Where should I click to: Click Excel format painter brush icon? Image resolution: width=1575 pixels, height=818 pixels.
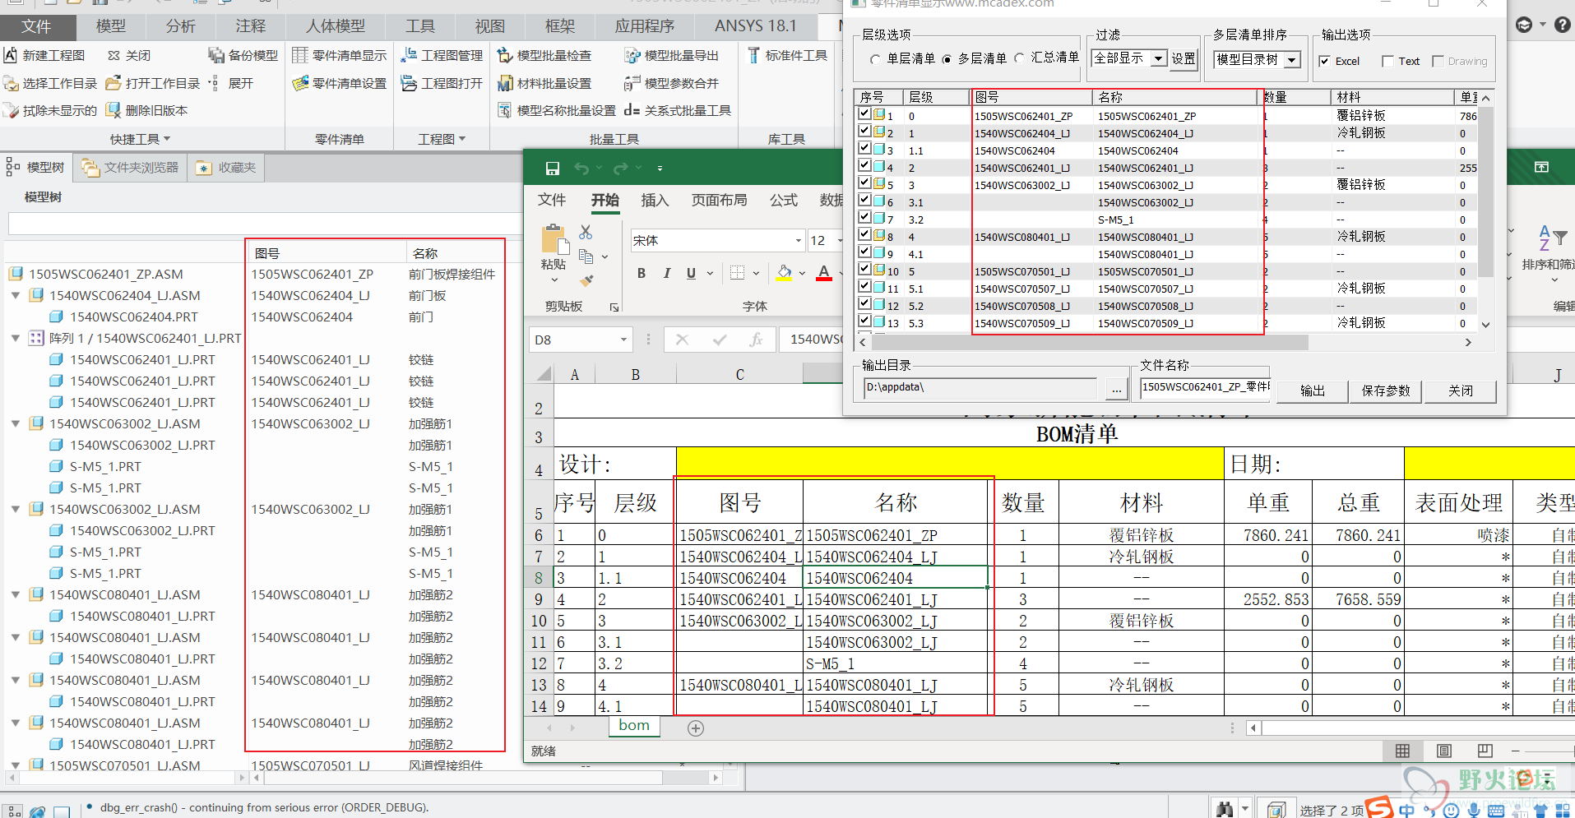pyautogui.click(x=586, y=280)
